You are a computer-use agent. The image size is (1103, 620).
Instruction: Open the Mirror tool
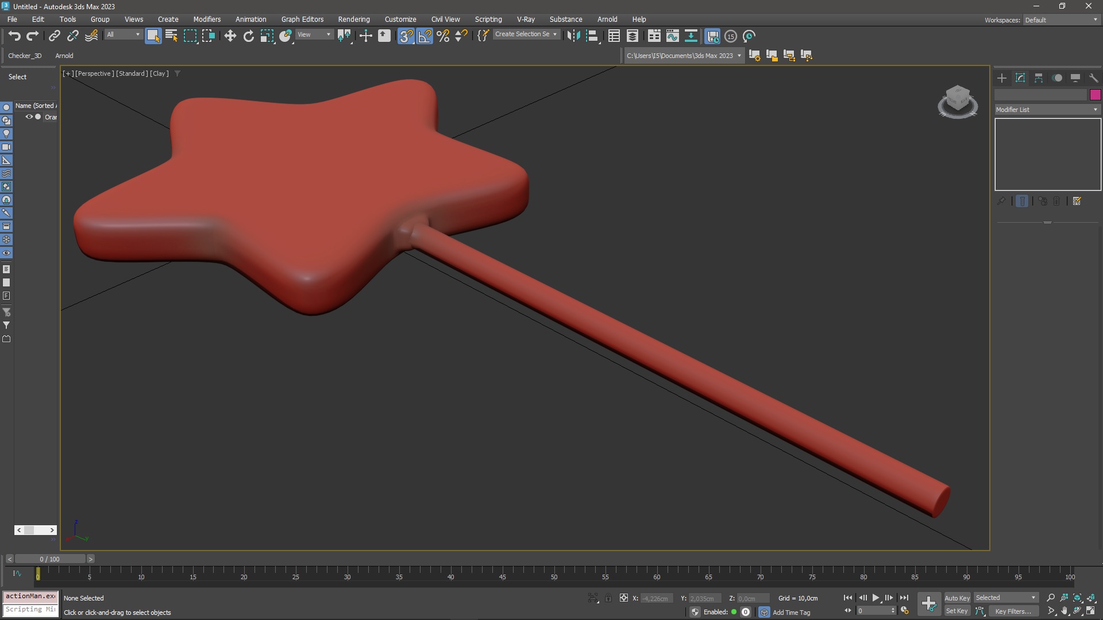tap(573, 36)
